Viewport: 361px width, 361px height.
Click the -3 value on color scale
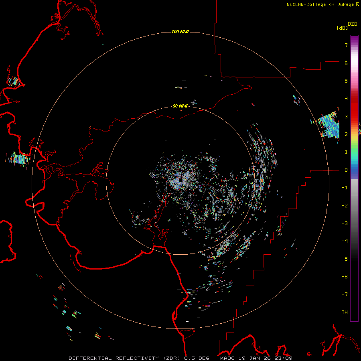point(345,223)
